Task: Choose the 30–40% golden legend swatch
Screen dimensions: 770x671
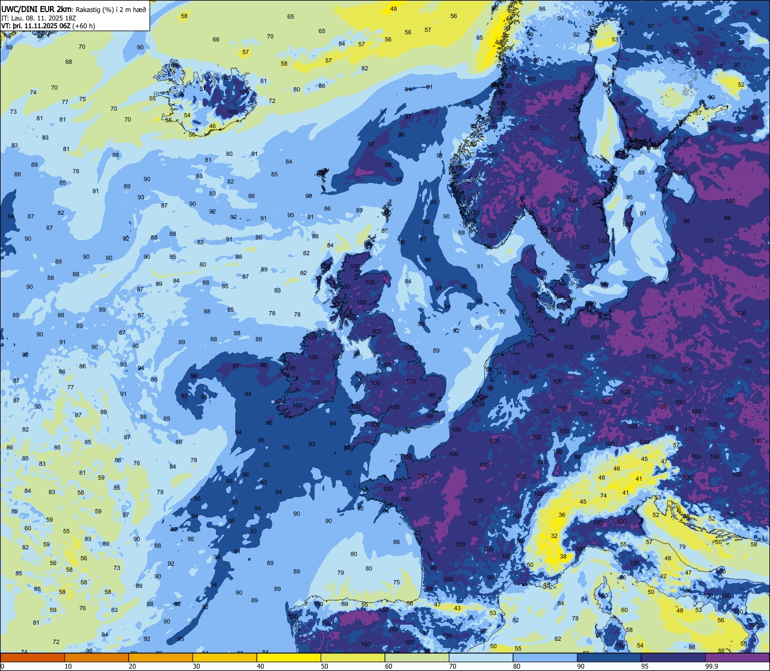Action: point(224,657)
